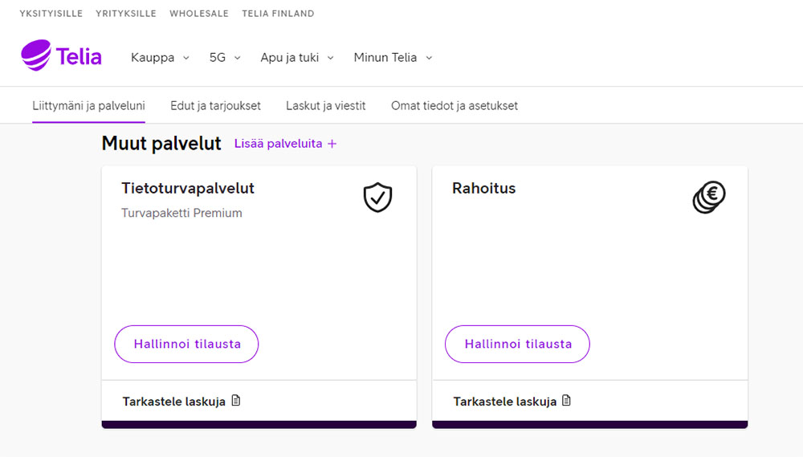Image resolution: width=803 pixels, height=457 pixels.
Task: Switch to Edut ja tarjoukset tab
Action: [215, 105]
